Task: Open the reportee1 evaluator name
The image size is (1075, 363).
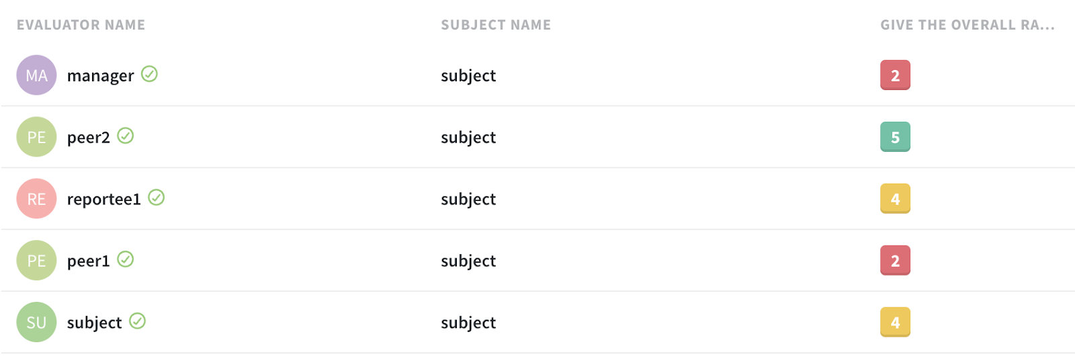Action: point(103,200)
